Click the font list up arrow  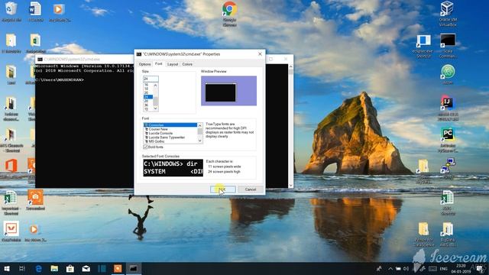point(200,125)
